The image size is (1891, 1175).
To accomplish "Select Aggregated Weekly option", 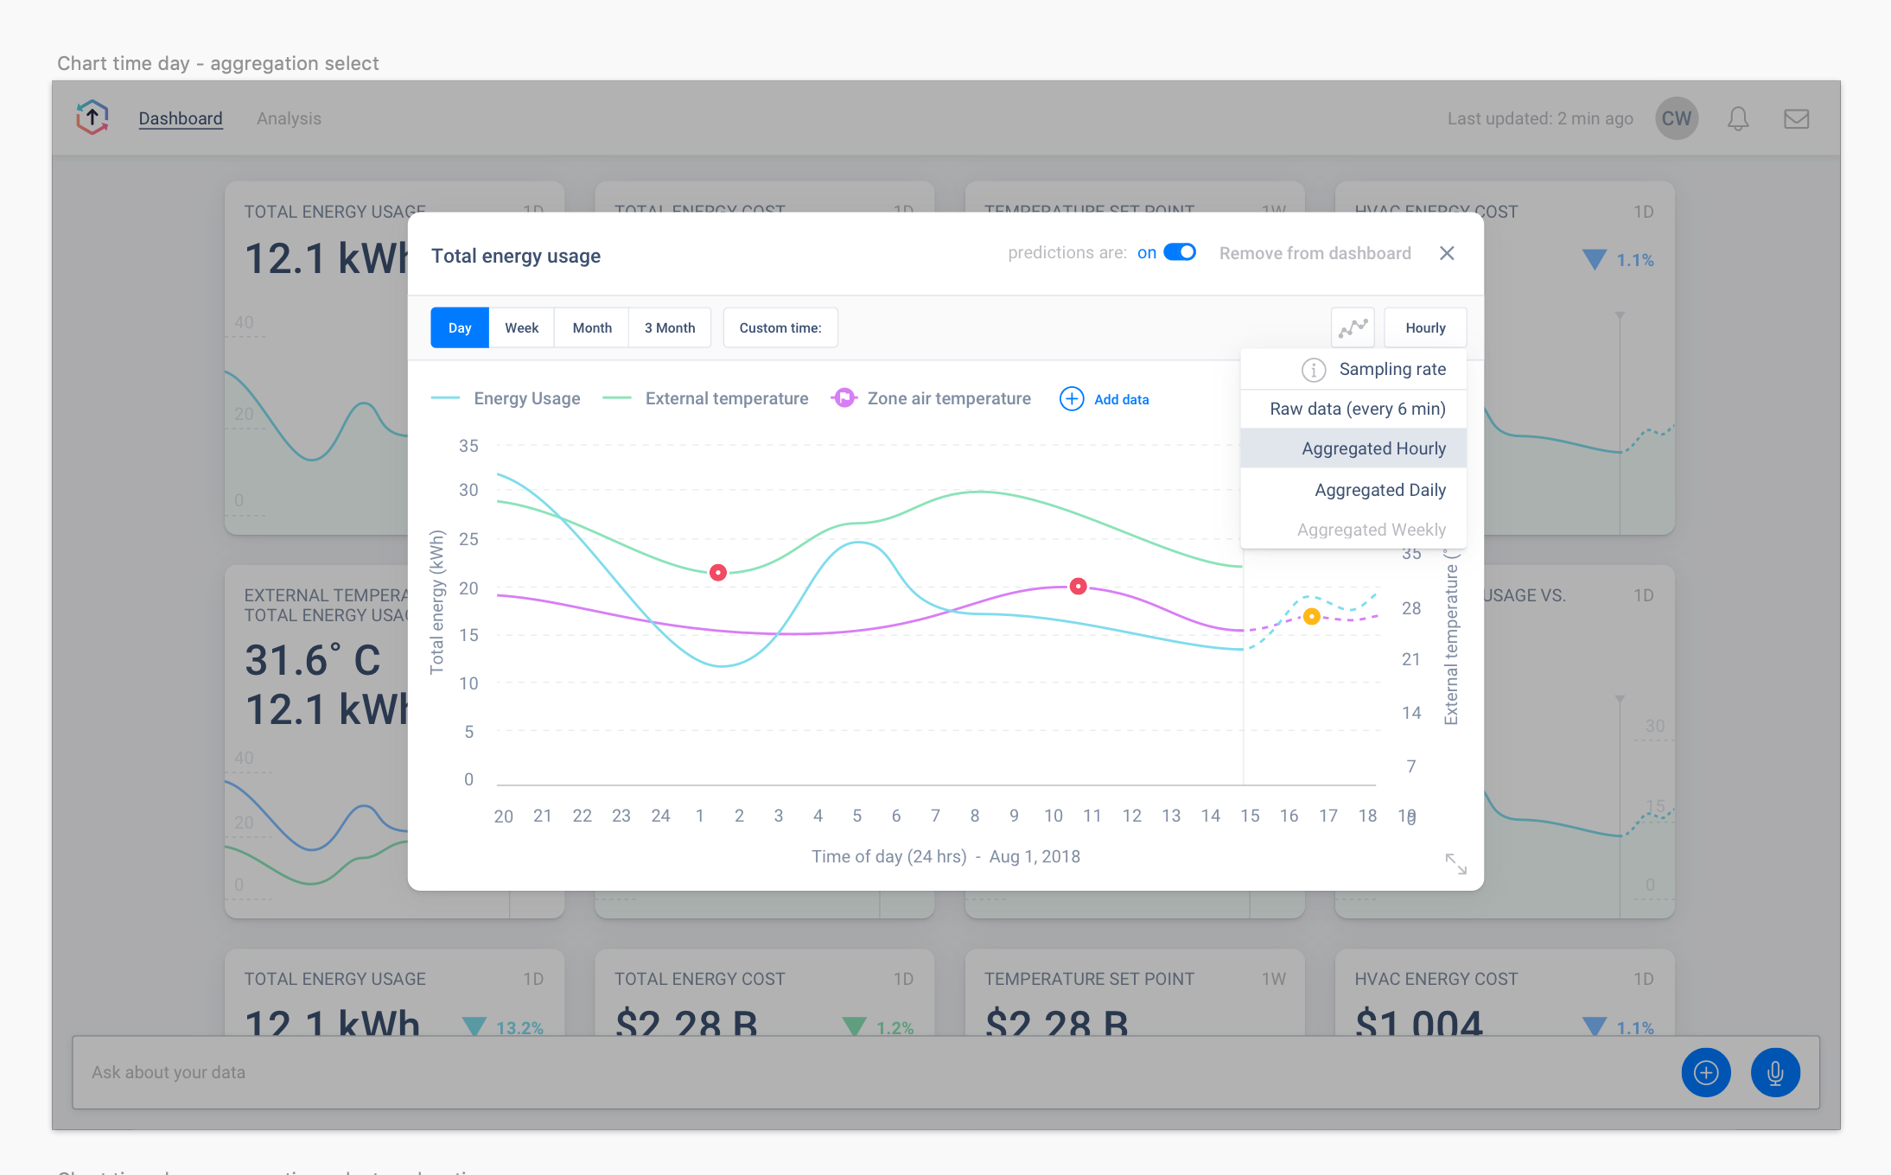I will coord(1353,530).
